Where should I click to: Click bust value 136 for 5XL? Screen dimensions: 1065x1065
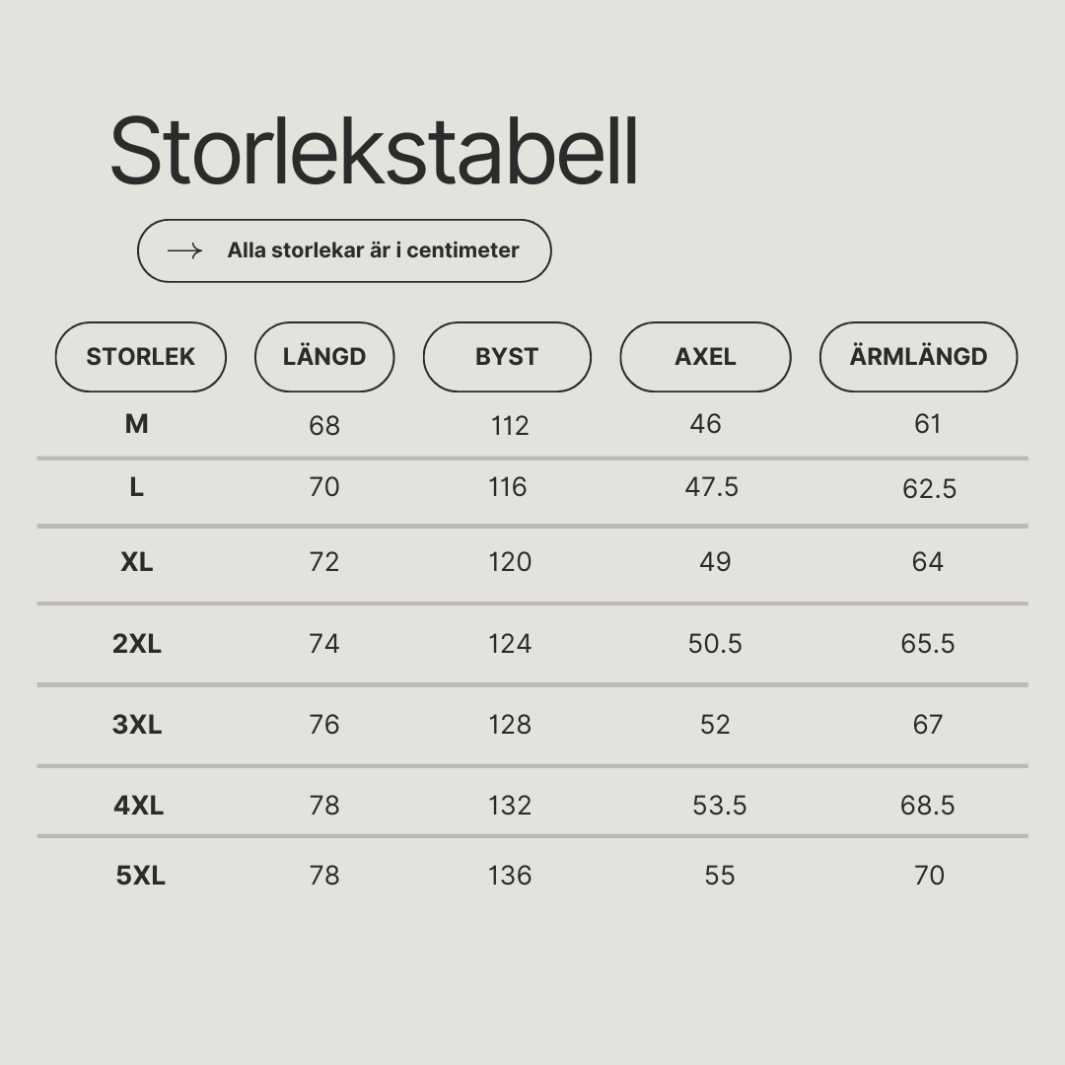tap(510, 875)
